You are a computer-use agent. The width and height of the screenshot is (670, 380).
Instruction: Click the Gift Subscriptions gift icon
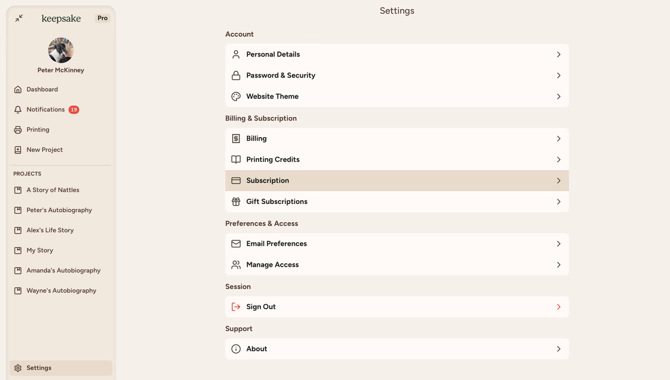point(236,202)
